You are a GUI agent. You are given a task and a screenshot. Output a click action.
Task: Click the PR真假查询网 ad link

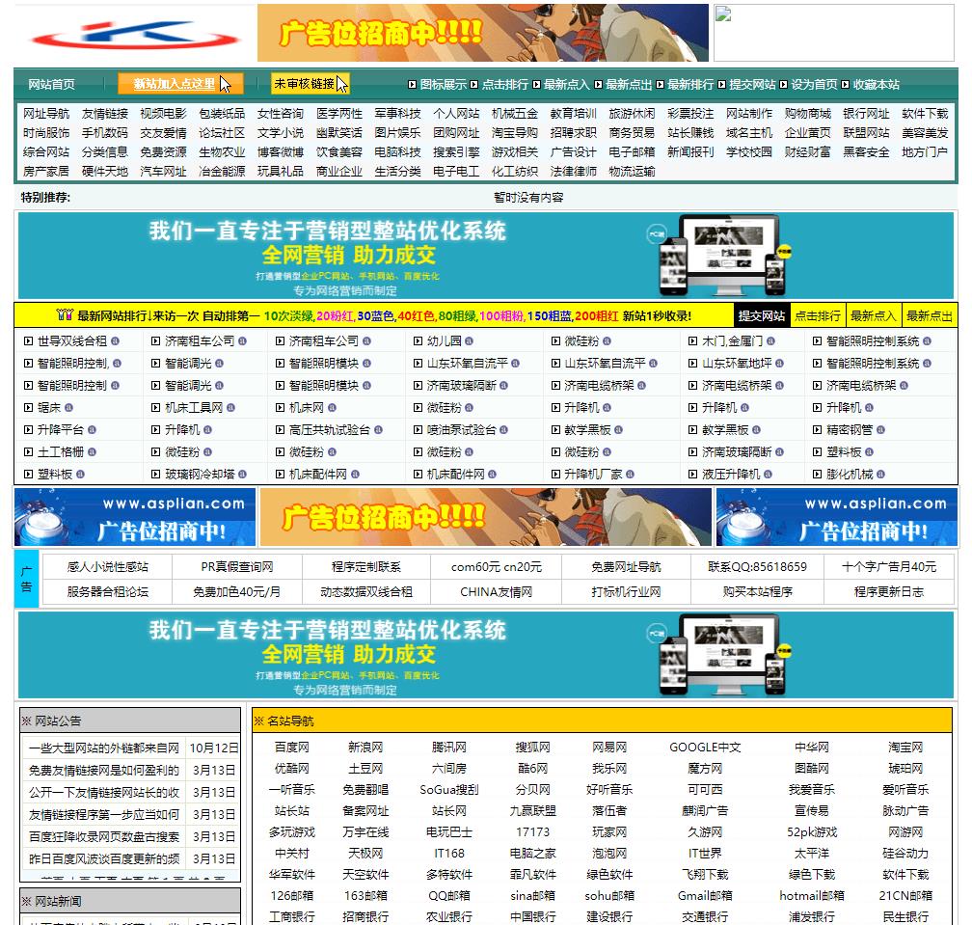(x=237, y=566)
